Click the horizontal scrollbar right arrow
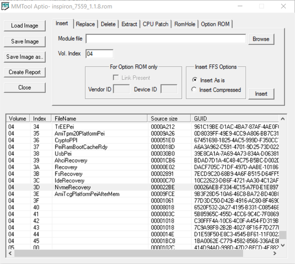The image size is (295, 264). coord(275,253)
